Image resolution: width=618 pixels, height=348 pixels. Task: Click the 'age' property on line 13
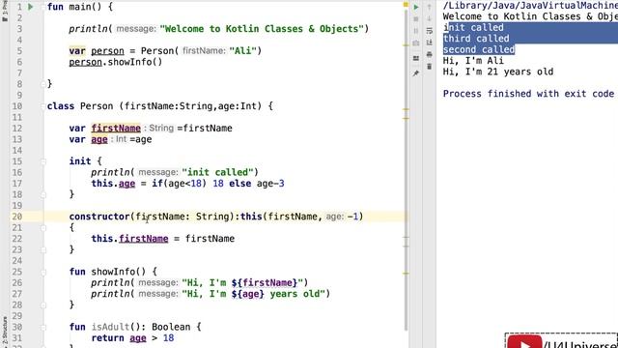click(x=99, y=139)
